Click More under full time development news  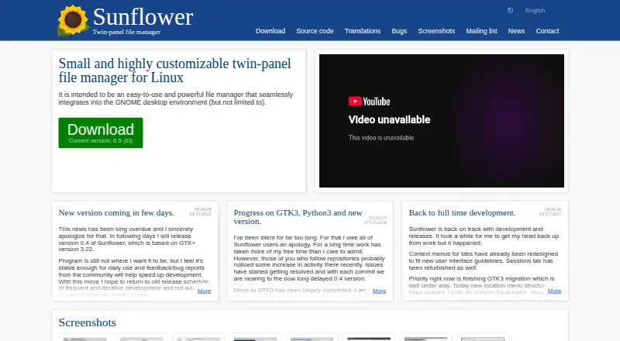click(x=554, y=291)
